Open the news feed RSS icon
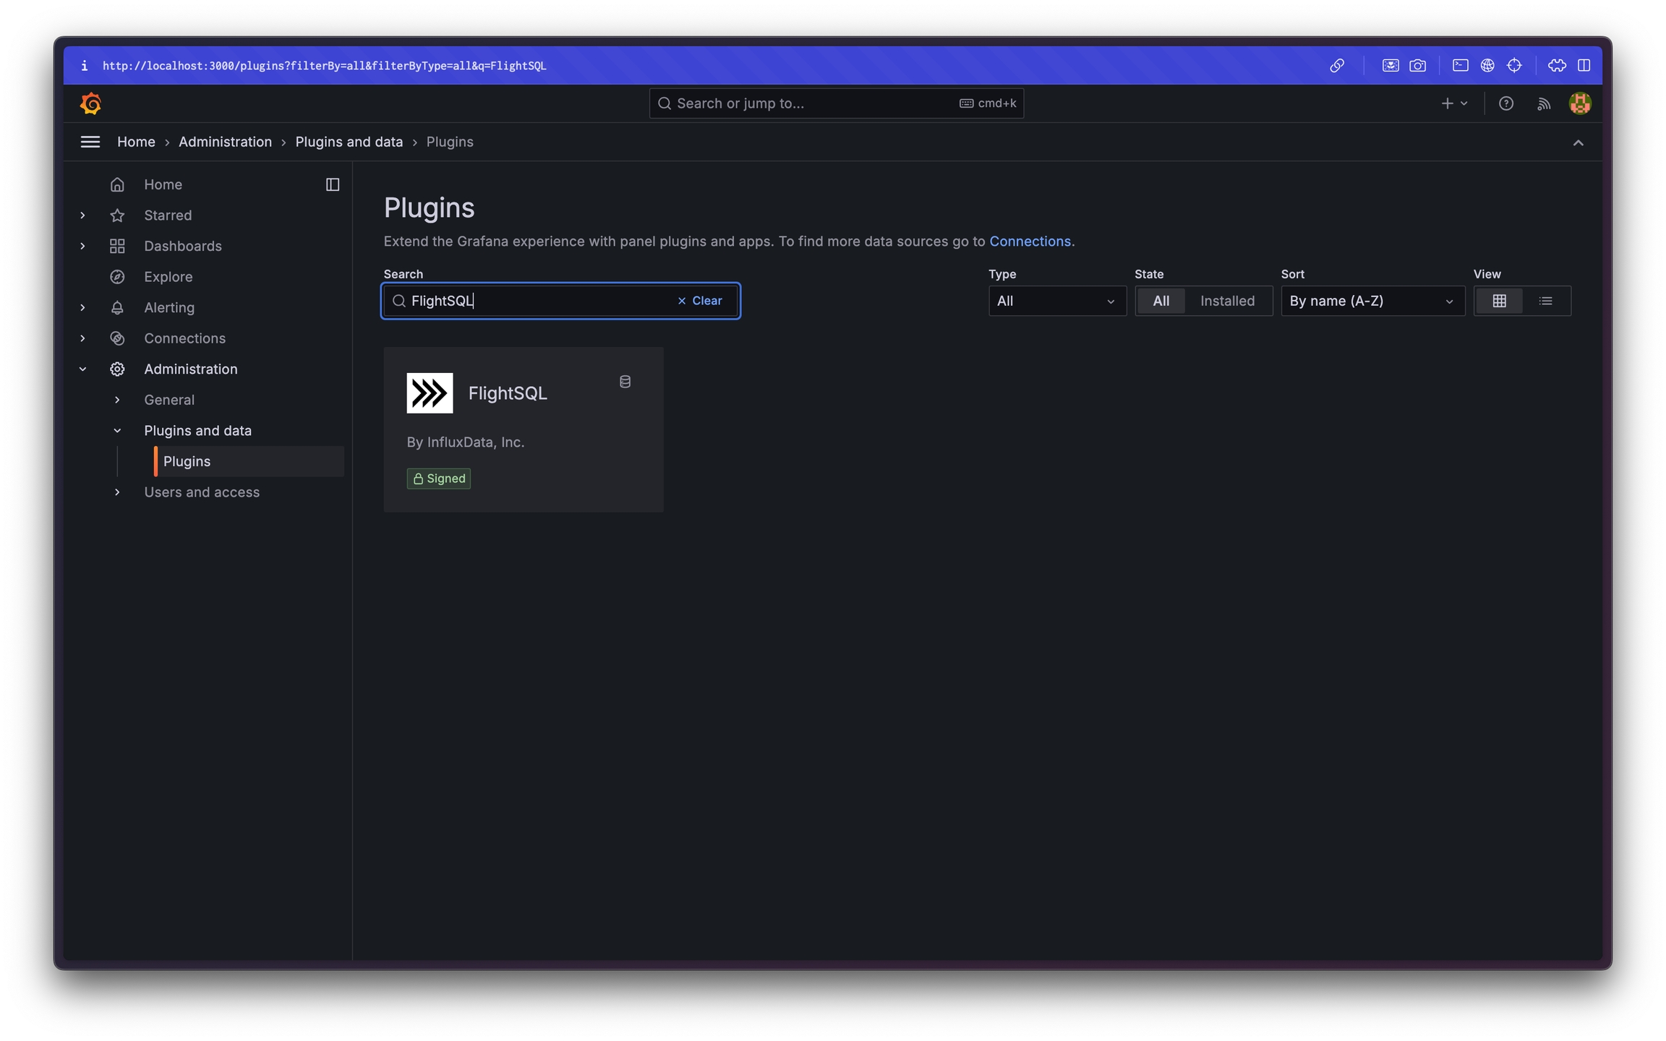 (1543, 103)
